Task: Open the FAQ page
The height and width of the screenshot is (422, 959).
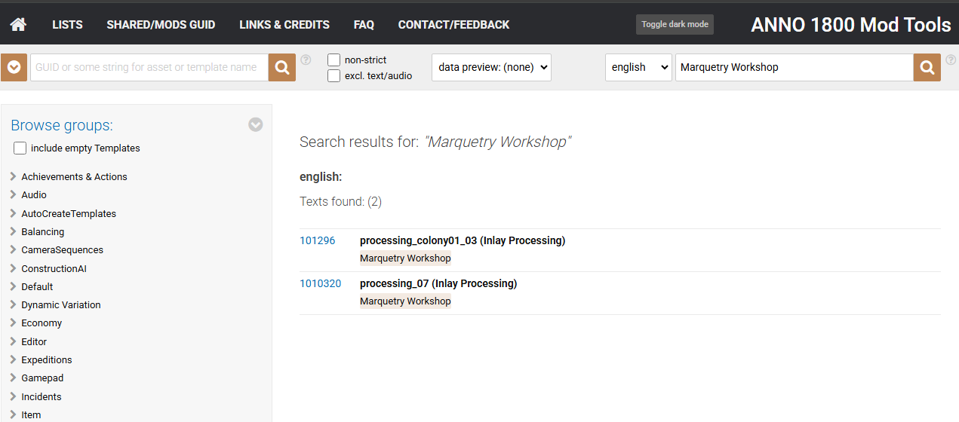Action: click(x=364, y=25)
